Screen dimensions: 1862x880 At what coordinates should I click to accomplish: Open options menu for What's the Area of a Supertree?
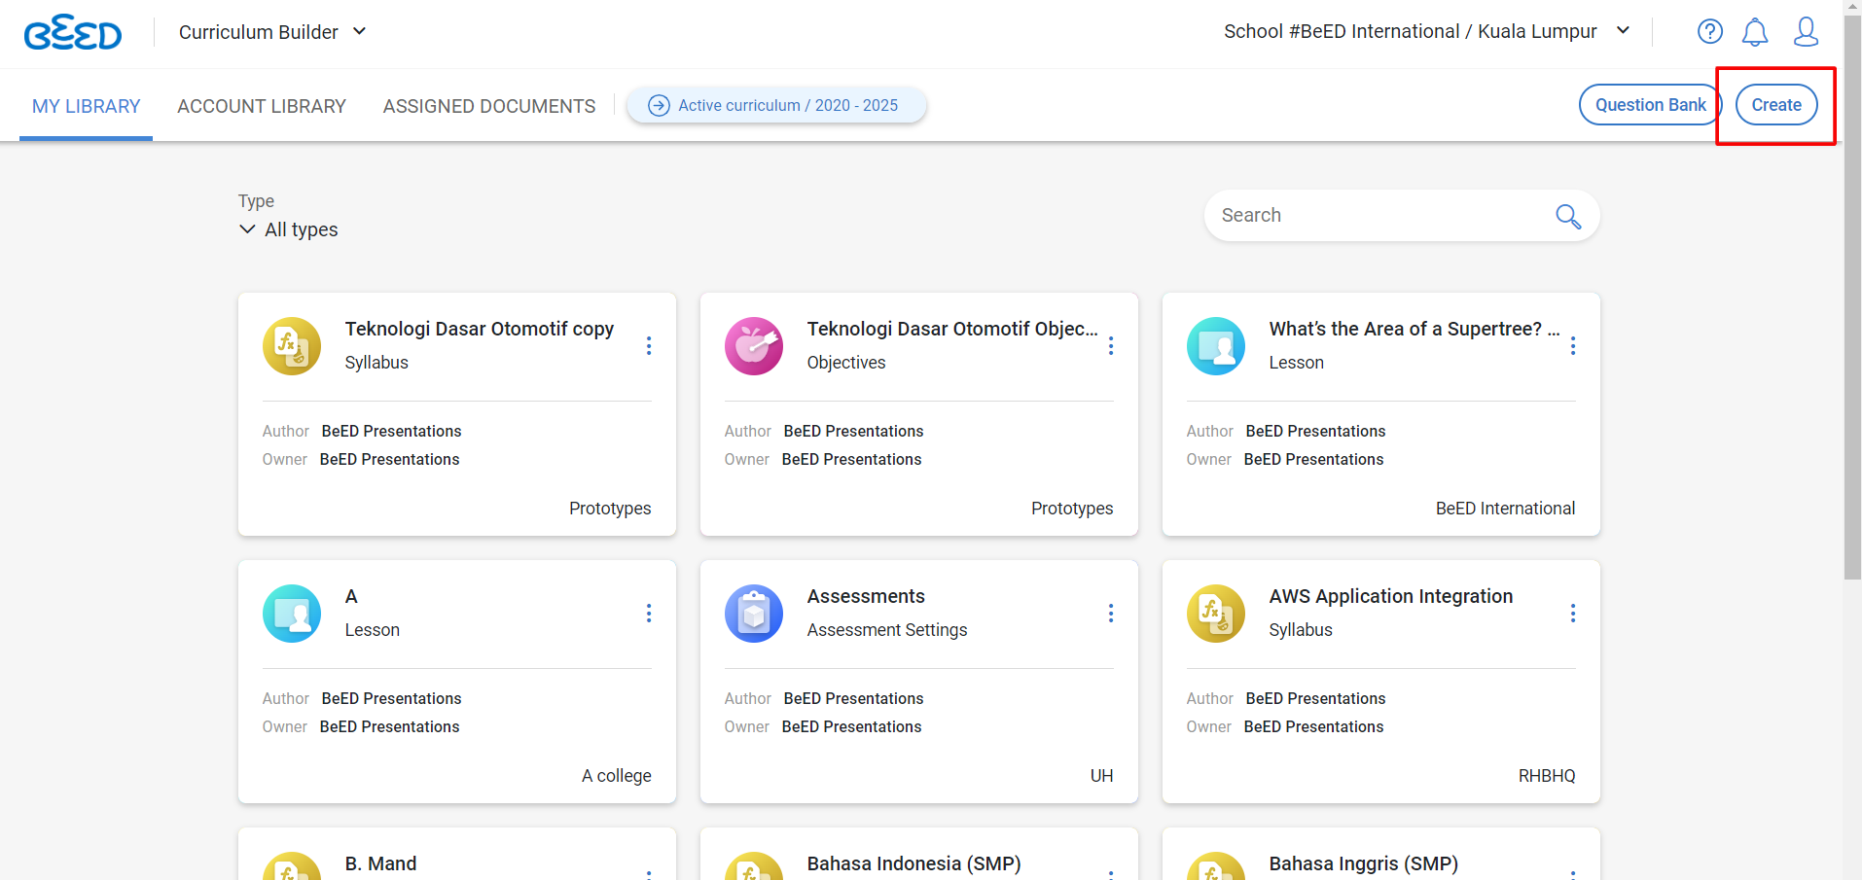1573,346
